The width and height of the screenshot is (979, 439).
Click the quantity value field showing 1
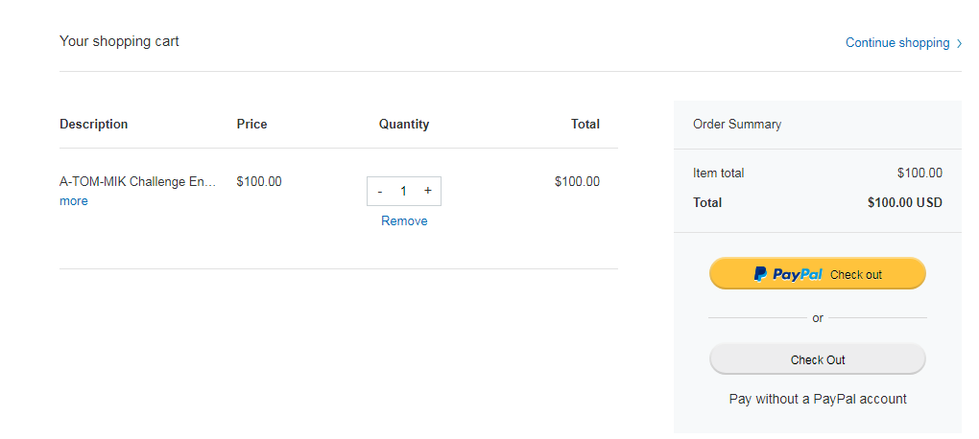(x=403, y=191)
